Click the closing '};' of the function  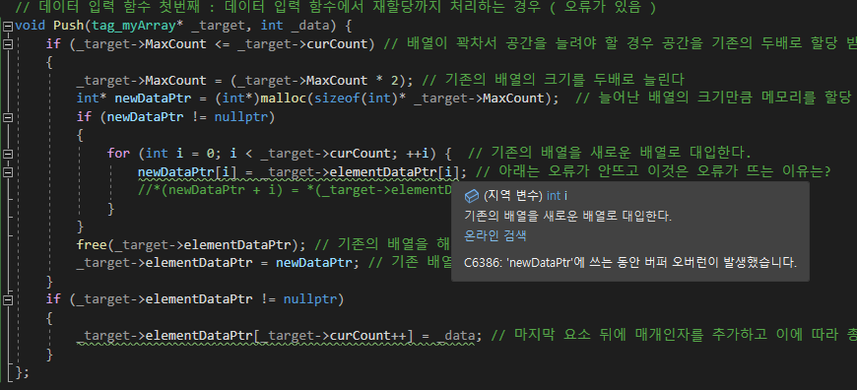pos(23,373)
